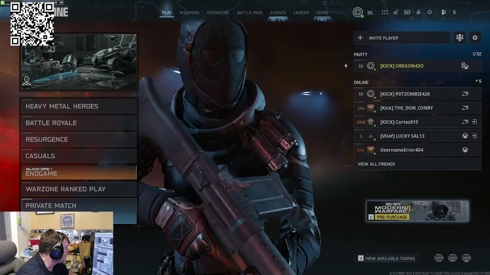Select the last 2XP token icon

pyautogui.click(x=466, y=258)
